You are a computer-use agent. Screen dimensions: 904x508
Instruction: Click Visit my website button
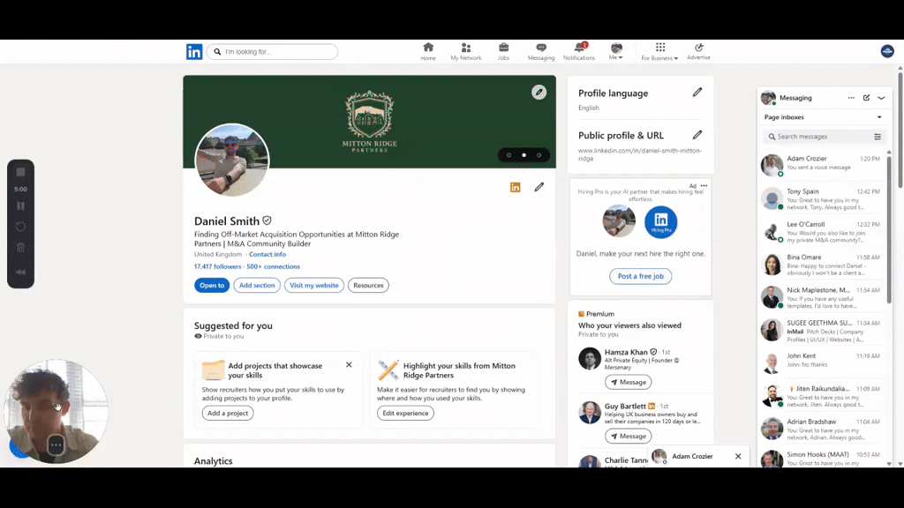click(x=313, y=285)
